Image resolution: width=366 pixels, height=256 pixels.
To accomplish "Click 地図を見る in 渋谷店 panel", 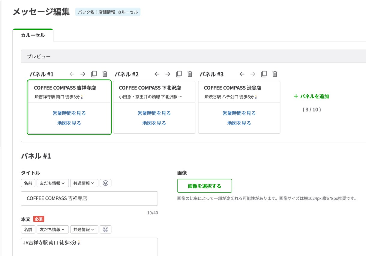I will (239, 123).
